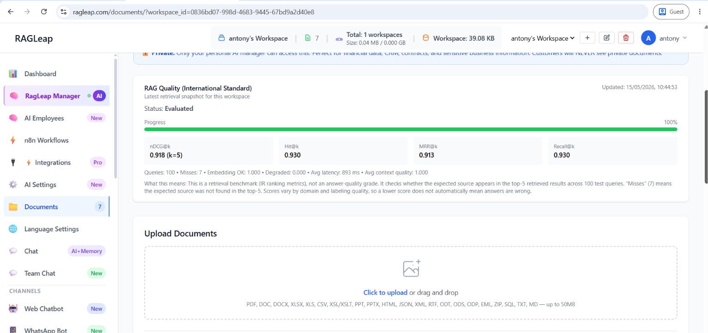Click the Dashboard chart icon
This screenshot has height=333, width=708.
tap(13, 74)
